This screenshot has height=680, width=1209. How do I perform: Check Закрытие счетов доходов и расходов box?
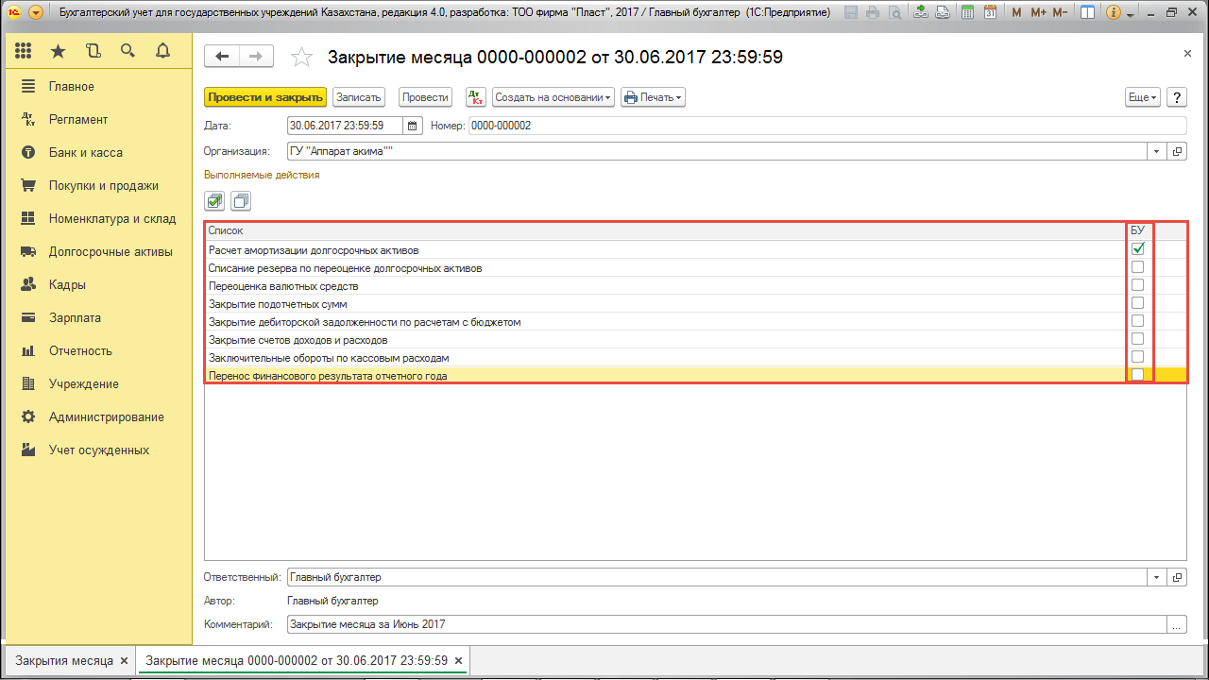[x=1138, y=339]
